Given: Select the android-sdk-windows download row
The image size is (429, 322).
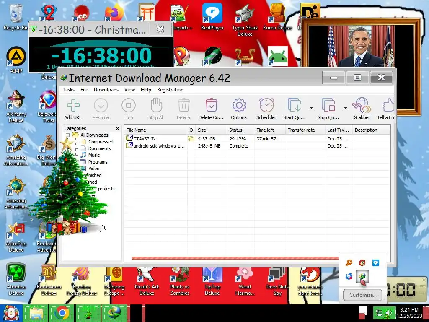Looking at the screenshot, I should point(257,146).
